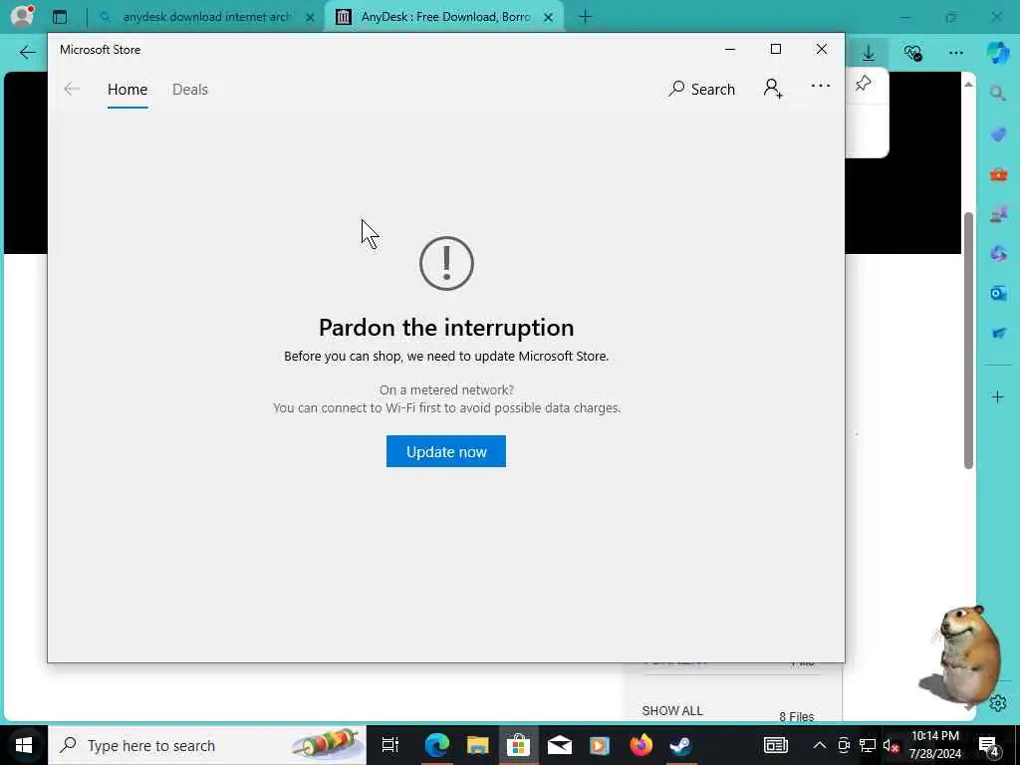This screenshot has width=1020, height=765.
Task: Open the Microsoft 365 sidebar icon
Action: click(x=998, y=254)
